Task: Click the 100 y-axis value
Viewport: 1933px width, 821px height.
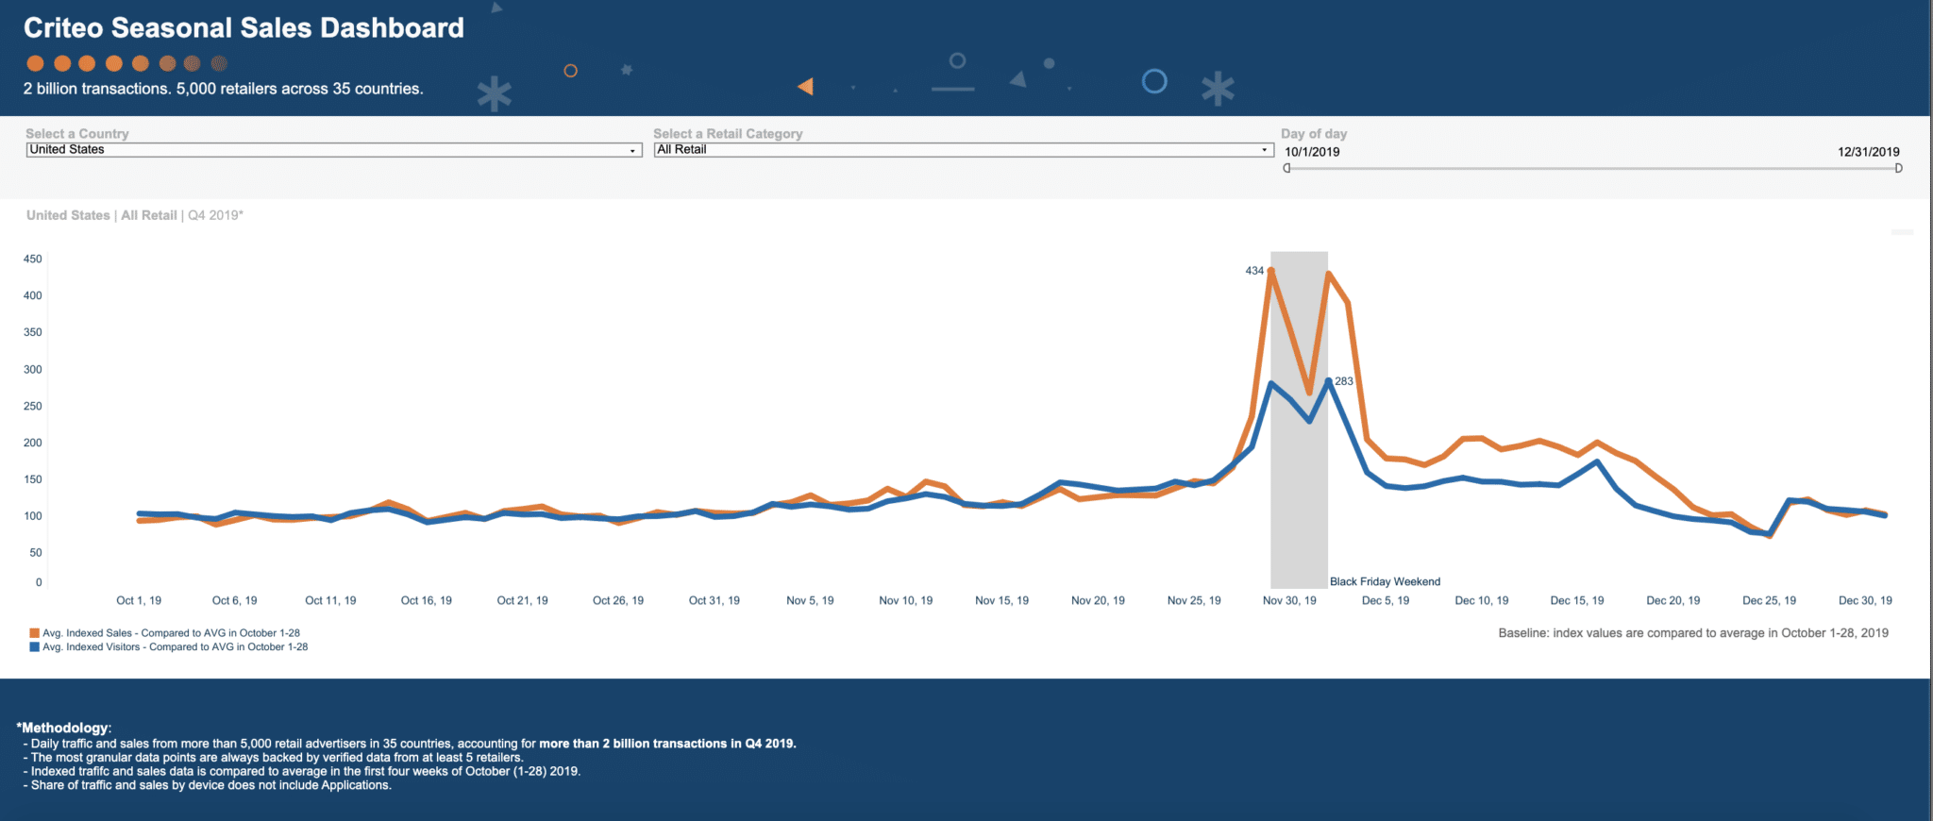Action: coord(33,516)
